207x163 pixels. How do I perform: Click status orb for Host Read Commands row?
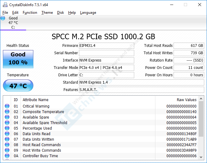[x=7, y=145]
